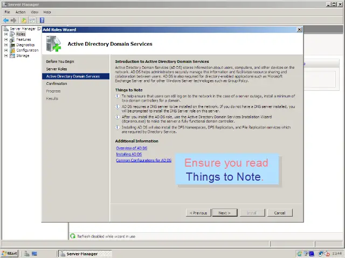This screenshot has height=258, width=345.
Task: Expand the Features tree node
Action: click(x=6, y=39)
